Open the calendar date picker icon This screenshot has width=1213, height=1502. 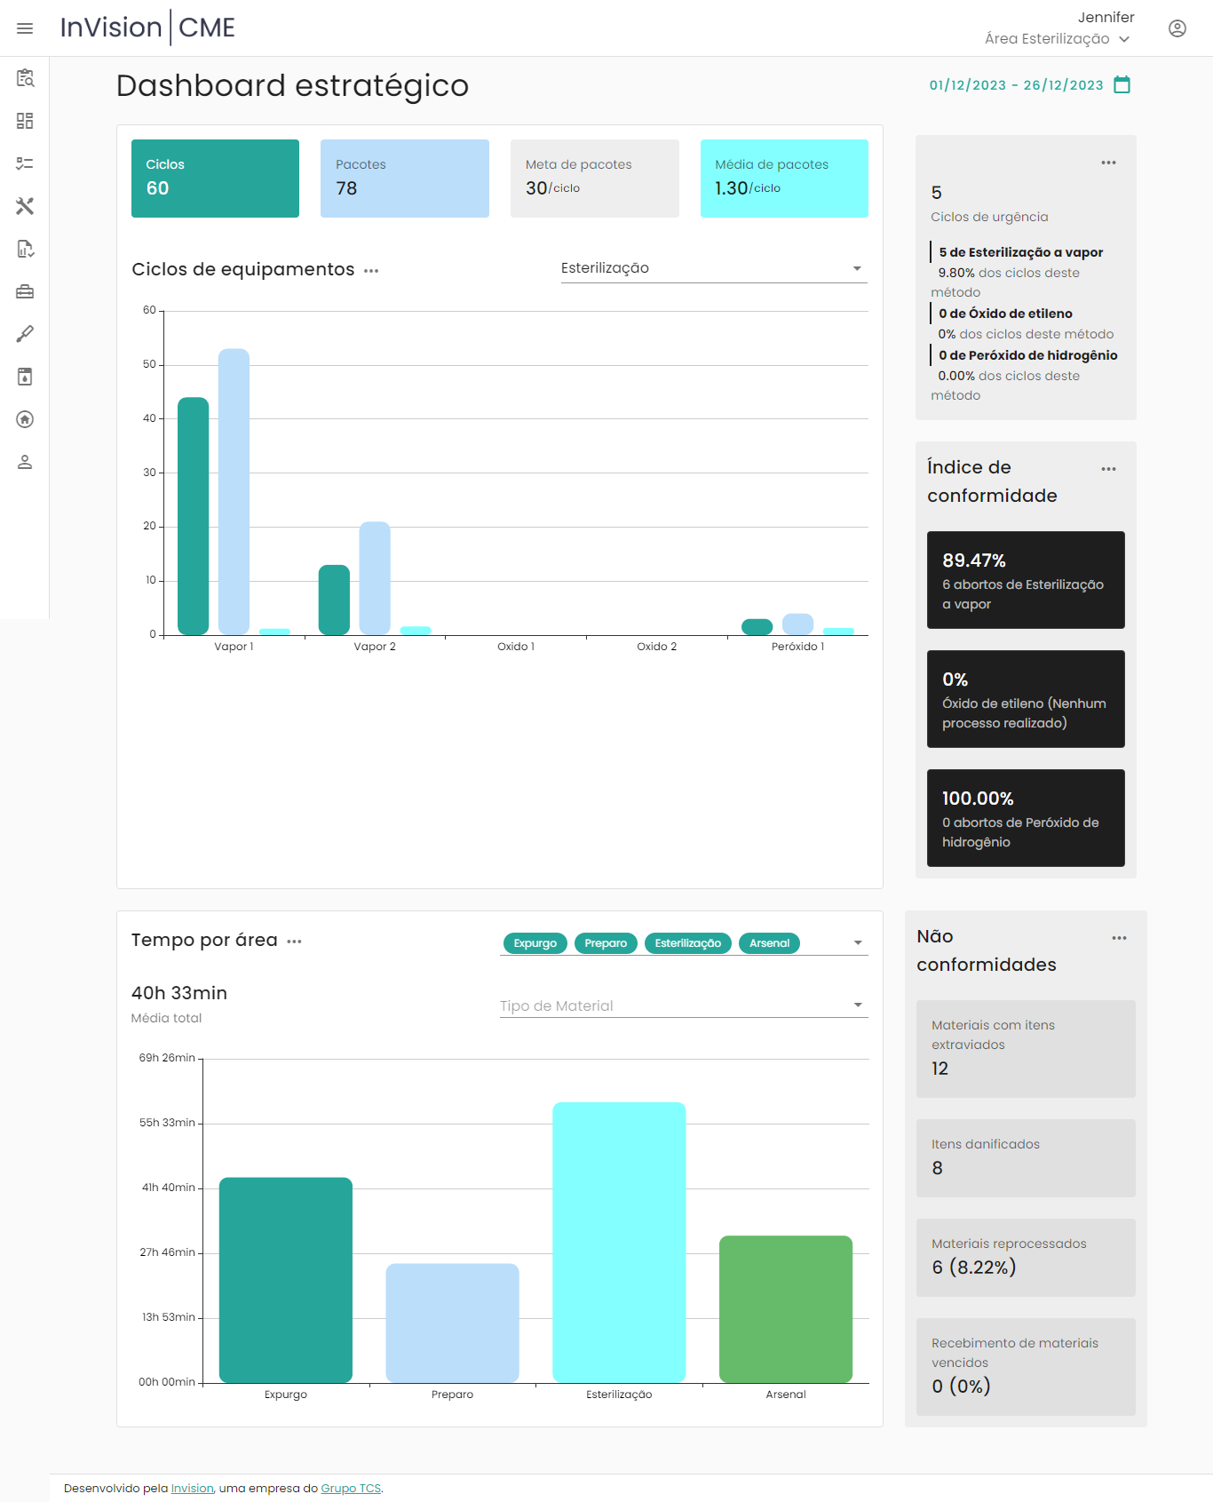[1122, 85]
